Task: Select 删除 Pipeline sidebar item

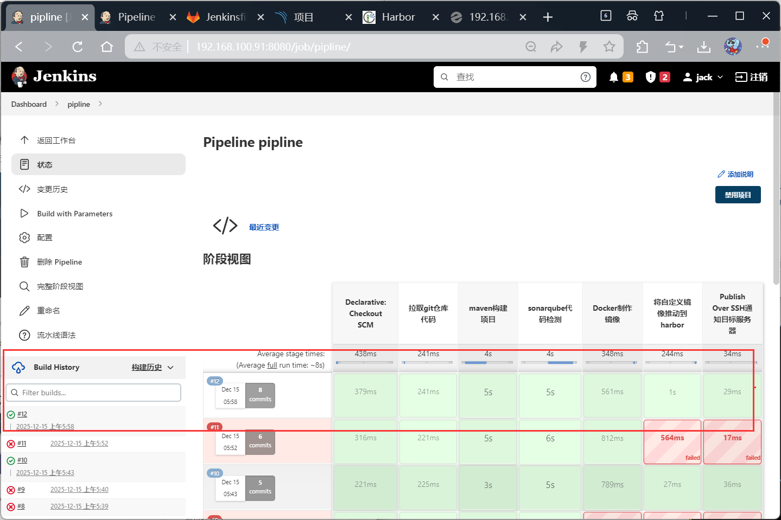Action: point(98,262)
